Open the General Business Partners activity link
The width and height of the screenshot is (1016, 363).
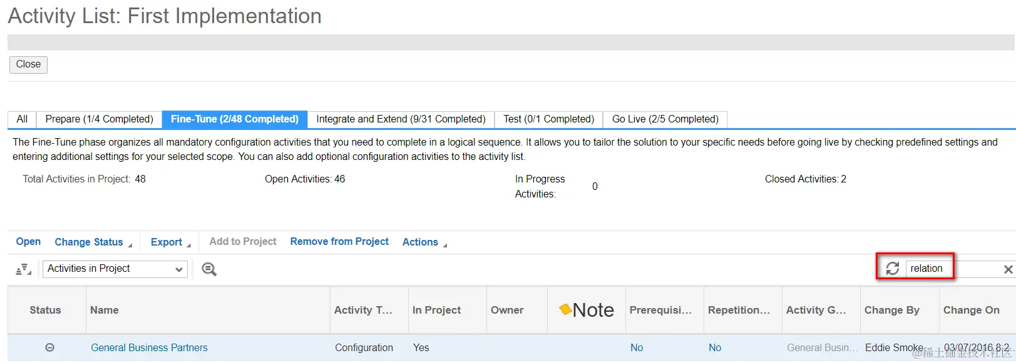tap(149, 348)
